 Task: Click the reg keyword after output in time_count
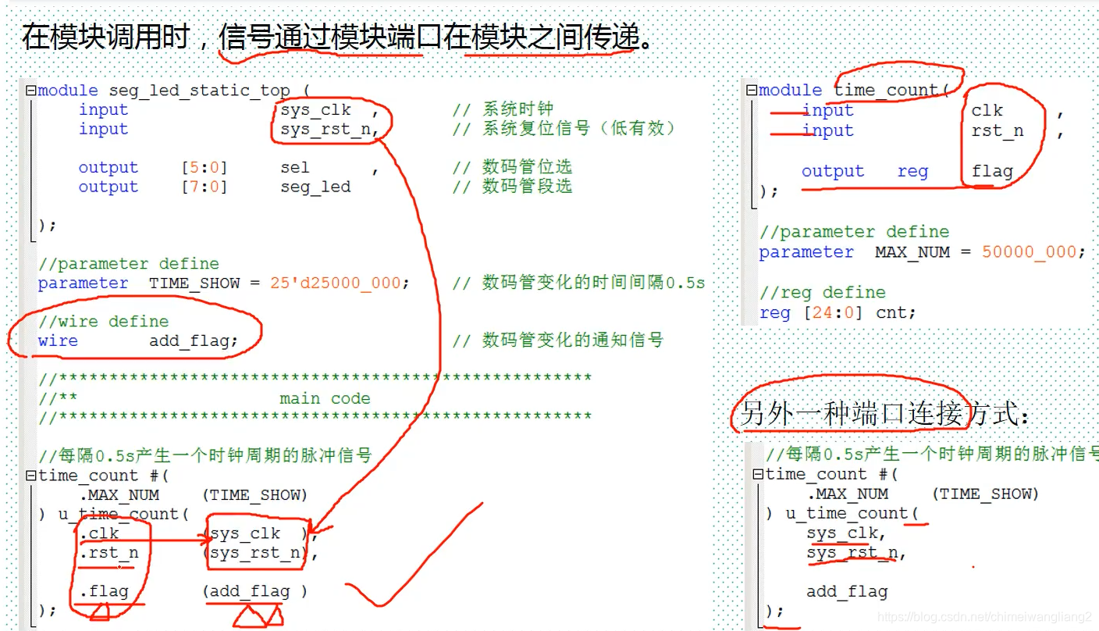912,172
